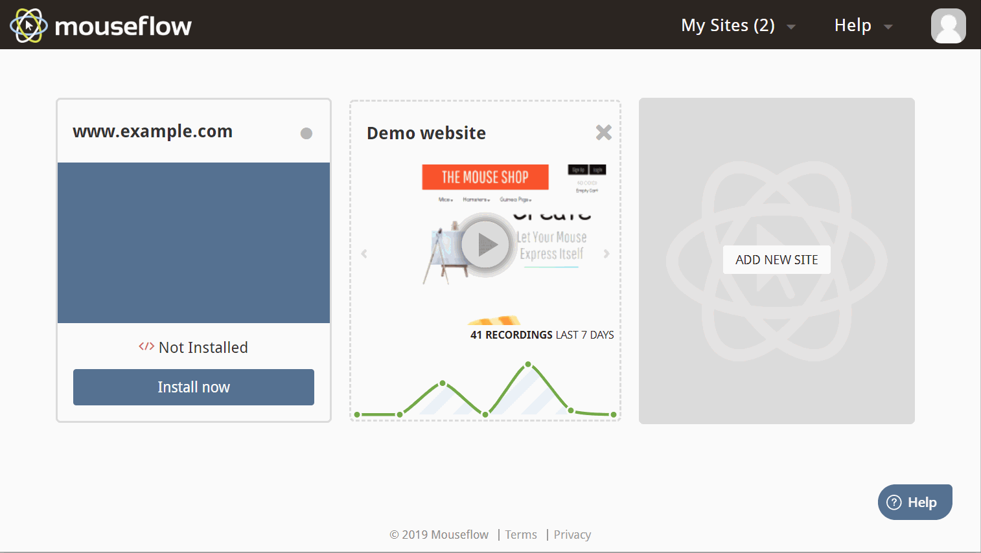This screenshot has height=553, width=981.
Task: Click the highest peak on recordings chart
Action: tap(528, 365)
